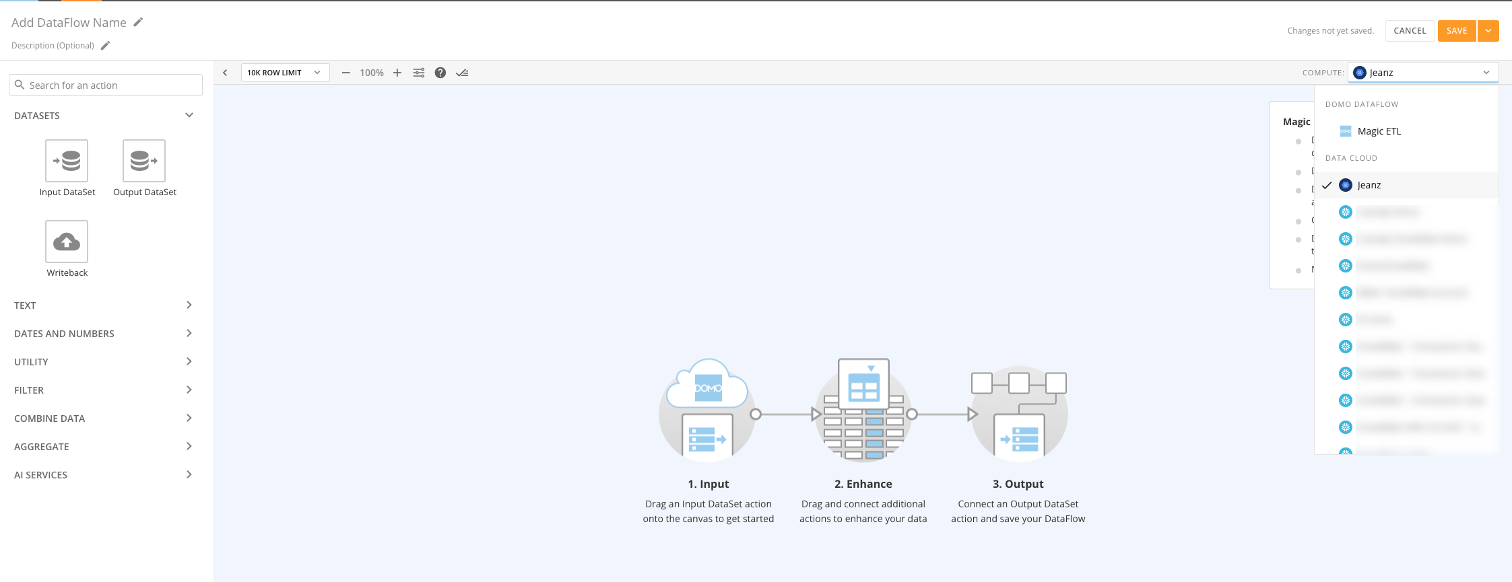
Task: Click the search magnifier icon
Action: point(20,85)
